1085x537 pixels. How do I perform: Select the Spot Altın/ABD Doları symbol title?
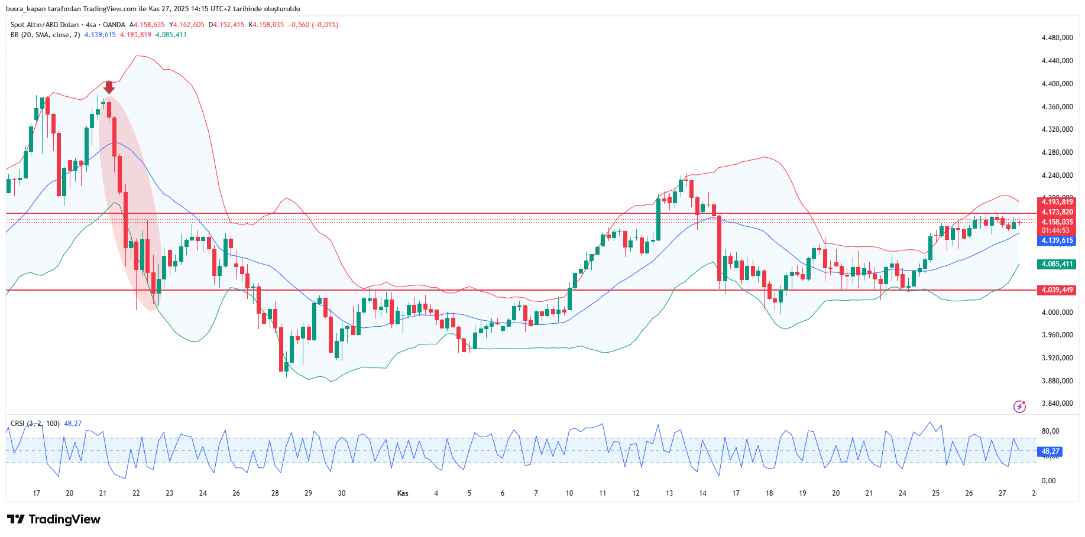point(44,25)
